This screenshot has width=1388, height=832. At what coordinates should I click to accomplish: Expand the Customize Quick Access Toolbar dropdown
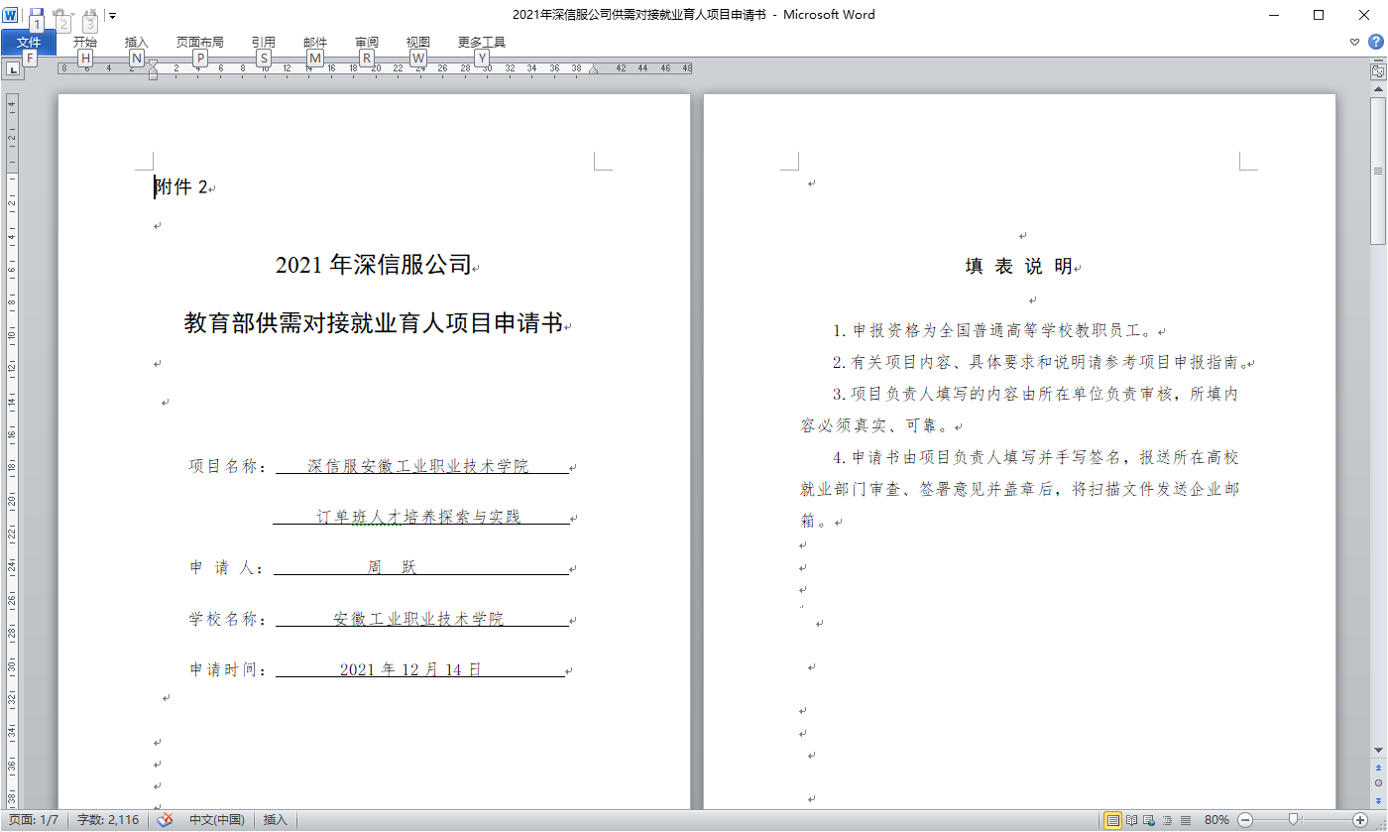pos(113,16)
